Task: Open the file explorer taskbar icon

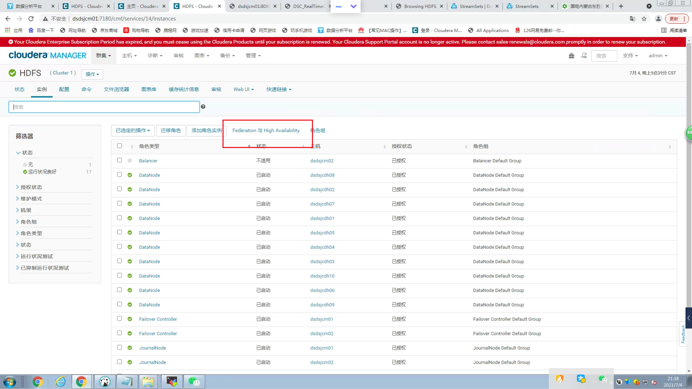Action: (148, 381)
